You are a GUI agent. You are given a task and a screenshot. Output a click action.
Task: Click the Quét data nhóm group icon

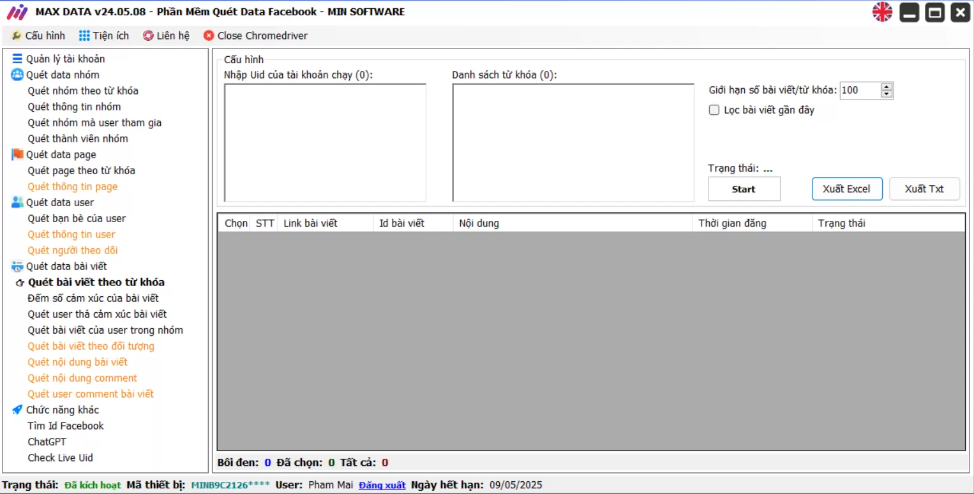[17, 75]
